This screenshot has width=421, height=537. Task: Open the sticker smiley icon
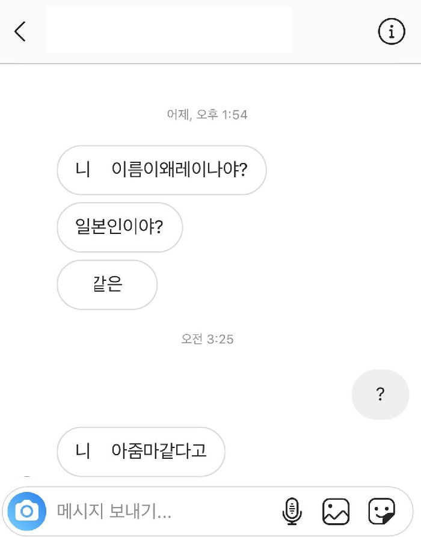click(x=381, y=511)
